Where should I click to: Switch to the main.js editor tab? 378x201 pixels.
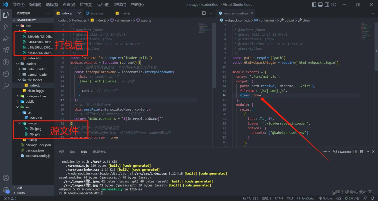[125, 13]
